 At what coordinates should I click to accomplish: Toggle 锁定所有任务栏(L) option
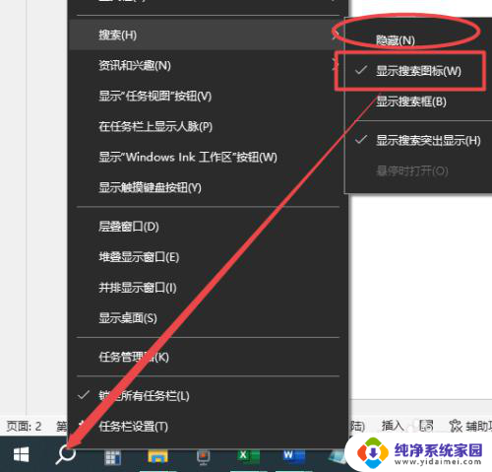tap(208, 396)
